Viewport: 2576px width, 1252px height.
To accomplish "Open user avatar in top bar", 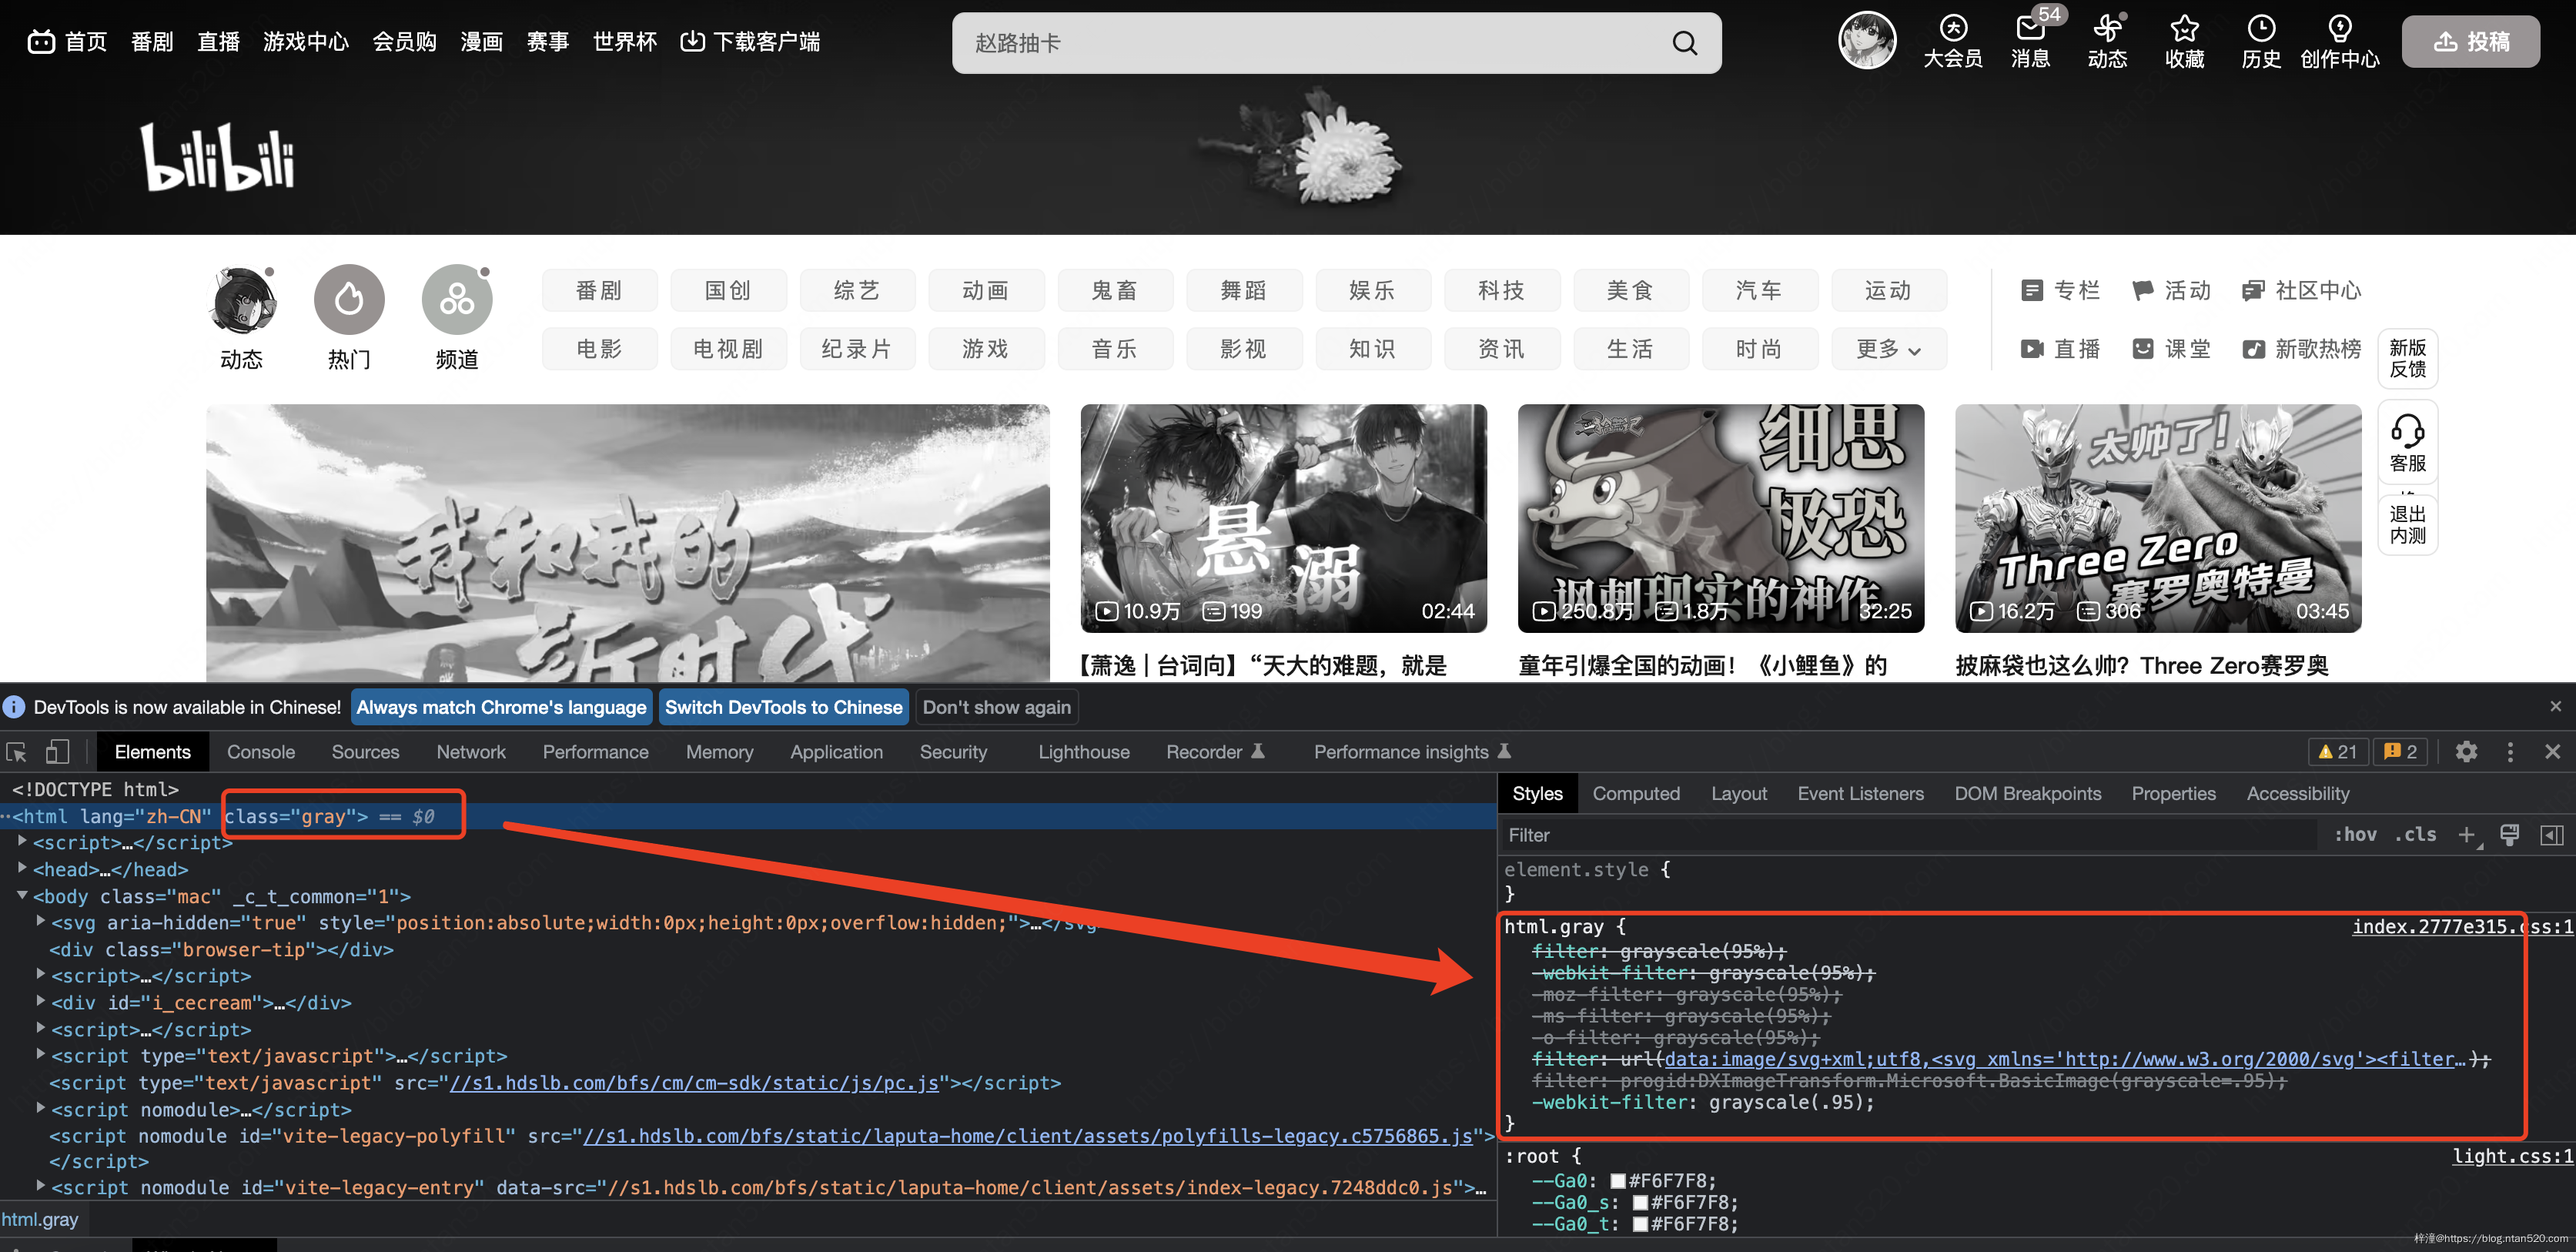I will pyautogui.click(x=1867, y=41).
